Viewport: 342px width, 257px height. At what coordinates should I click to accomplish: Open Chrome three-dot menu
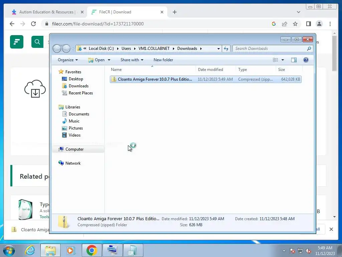pyautogui.click(x=330, y=24)
